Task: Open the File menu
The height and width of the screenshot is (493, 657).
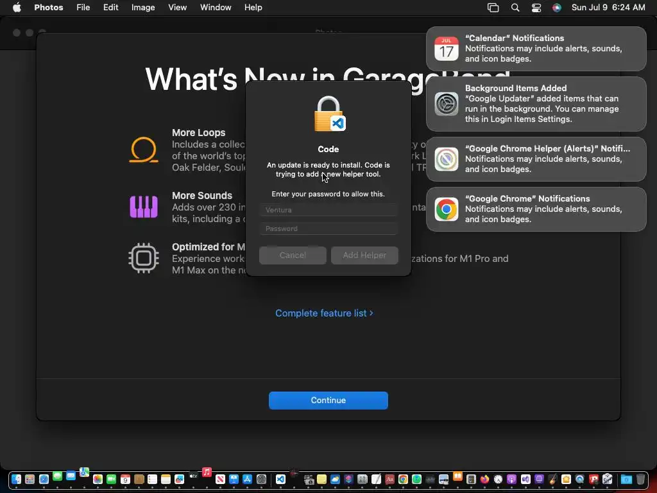Action: pyautogui.click(x=83, y=8)
